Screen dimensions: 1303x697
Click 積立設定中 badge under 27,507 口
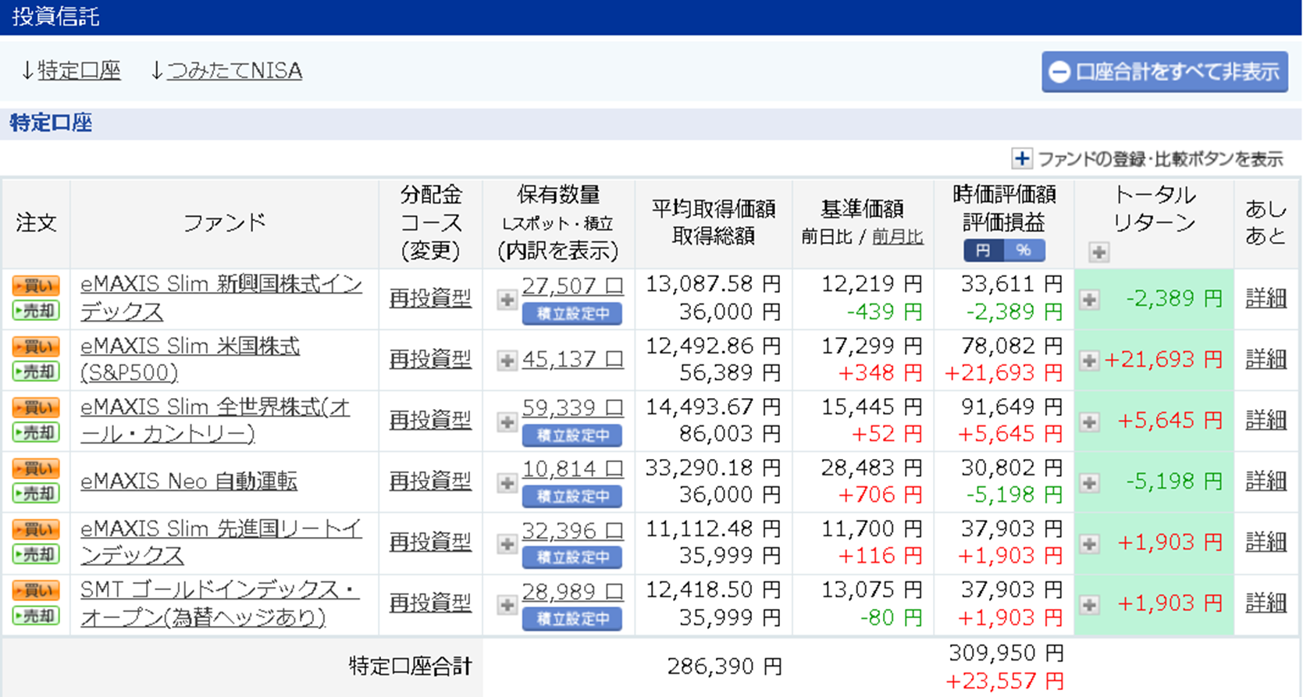571,314
